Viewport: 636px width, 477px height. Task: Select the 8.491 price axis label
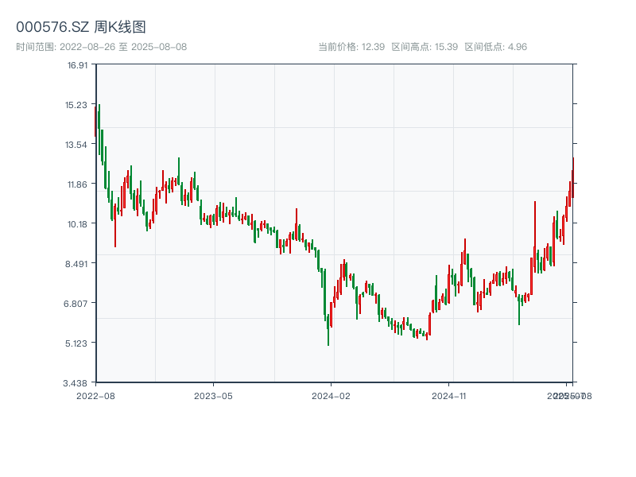(77, 264)
